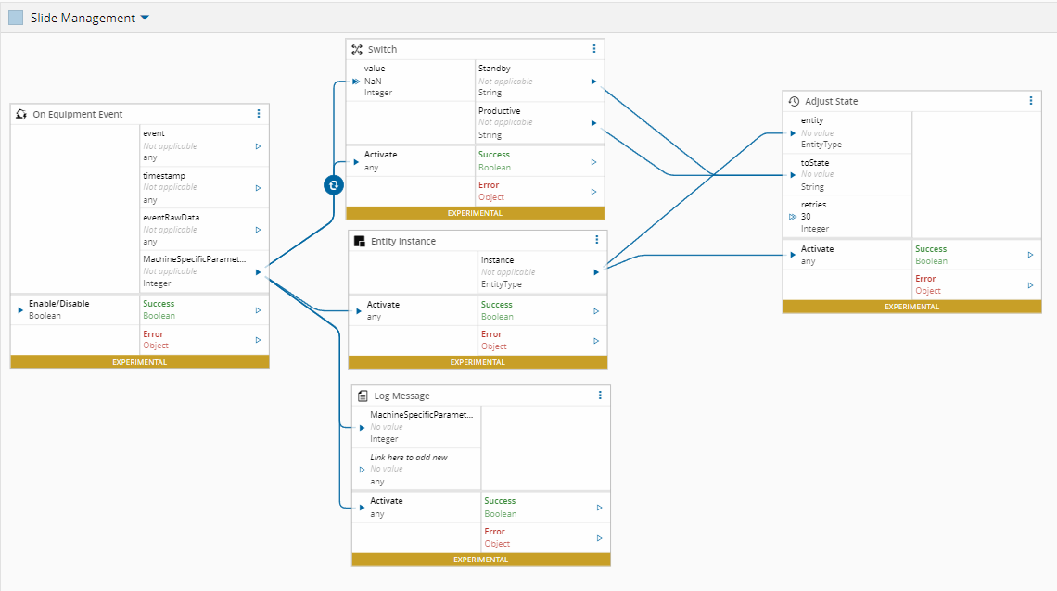This screenshot has height=591, width=1057.
Task: Open the Switch node three-dot menu
Action: pyautogui.click(x=594, y=49)
